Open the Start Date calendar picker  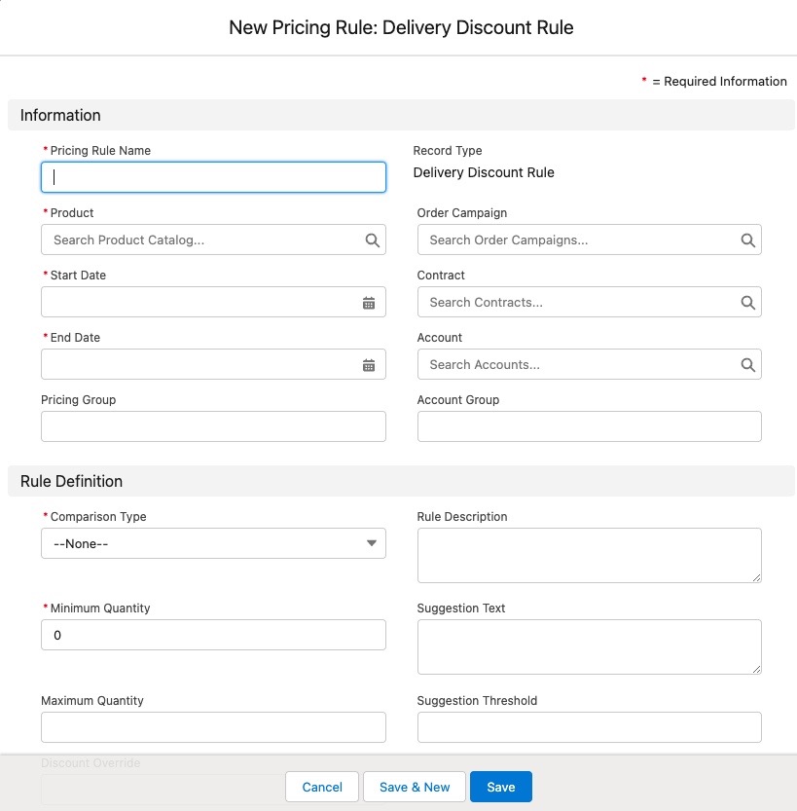point(369,303)
